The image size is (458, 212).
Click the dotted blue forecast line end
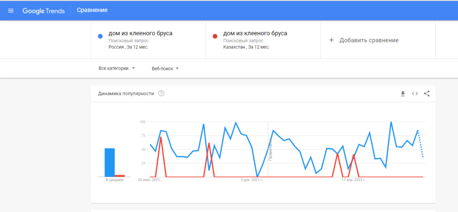[x=423, y=157]
